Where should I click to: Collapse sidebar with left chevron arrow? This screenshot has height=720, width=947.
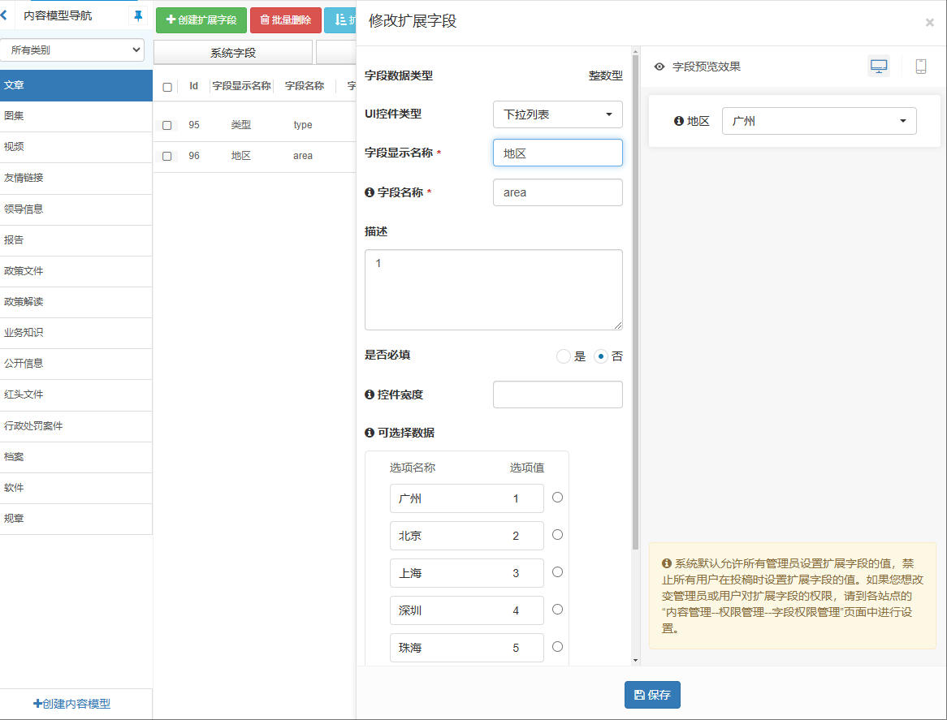tap(4, 15)
